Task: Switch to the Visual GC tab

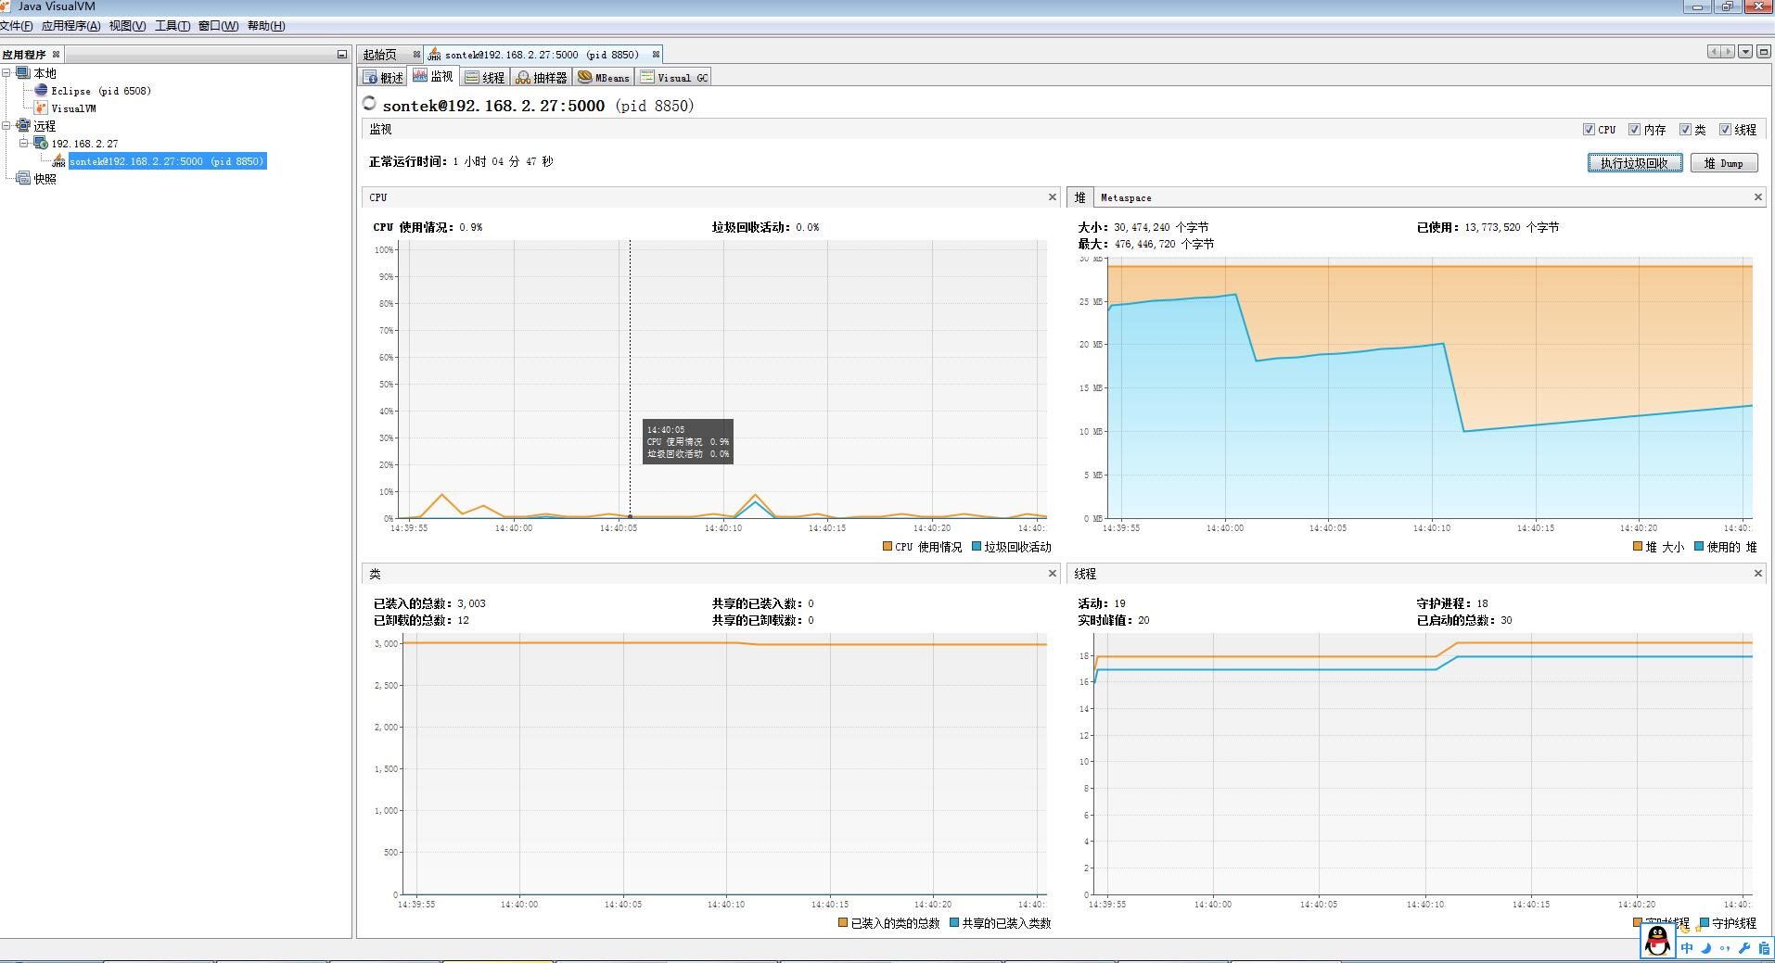Action: (x=674, y=77)
